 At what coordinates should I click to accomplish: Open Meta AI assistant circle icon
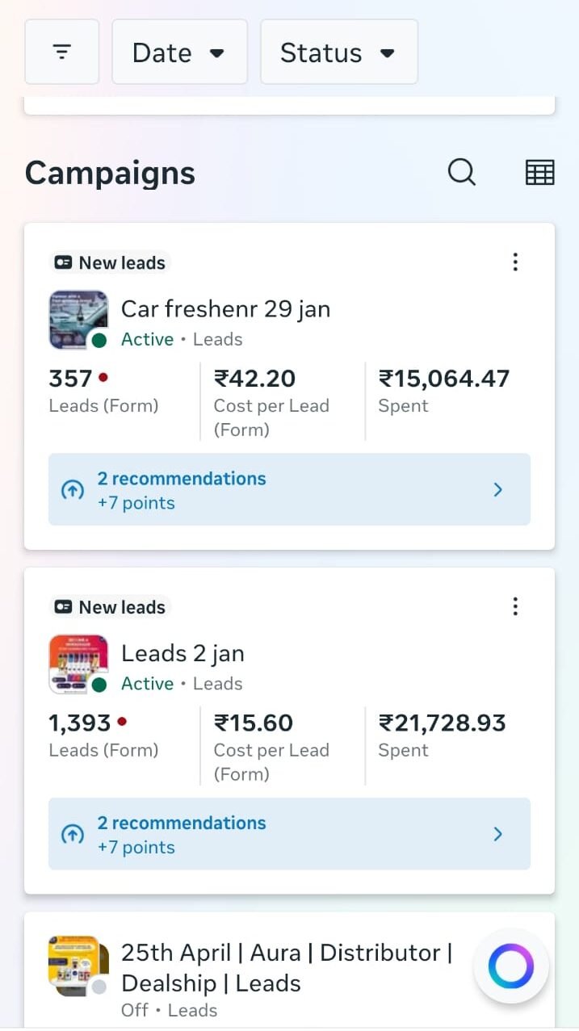pos(511,966)
